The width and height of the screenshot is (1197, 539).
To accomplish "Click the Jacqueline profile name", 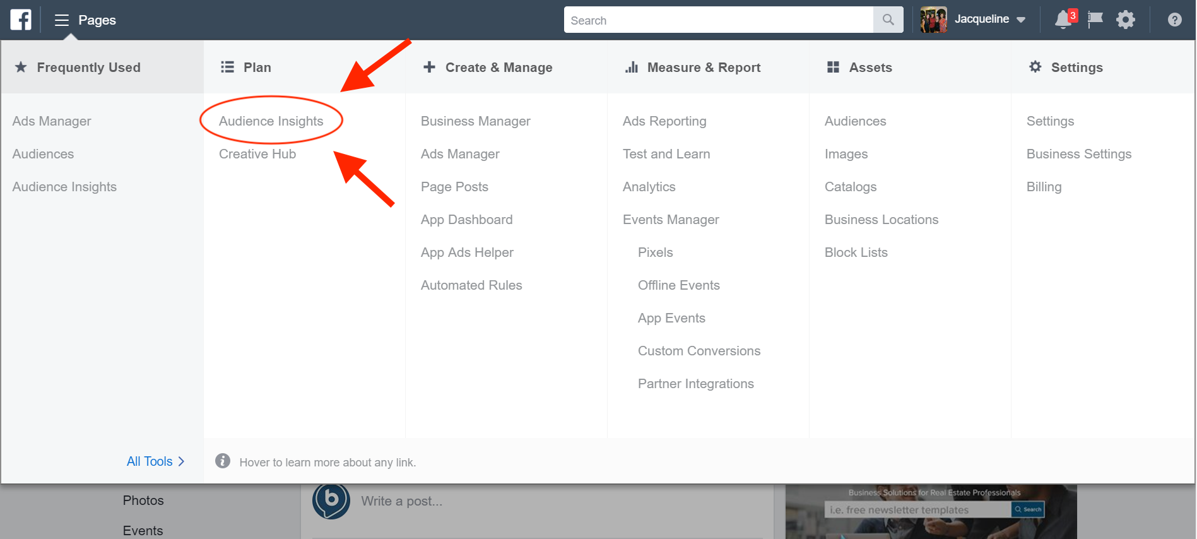I will 982,19.
